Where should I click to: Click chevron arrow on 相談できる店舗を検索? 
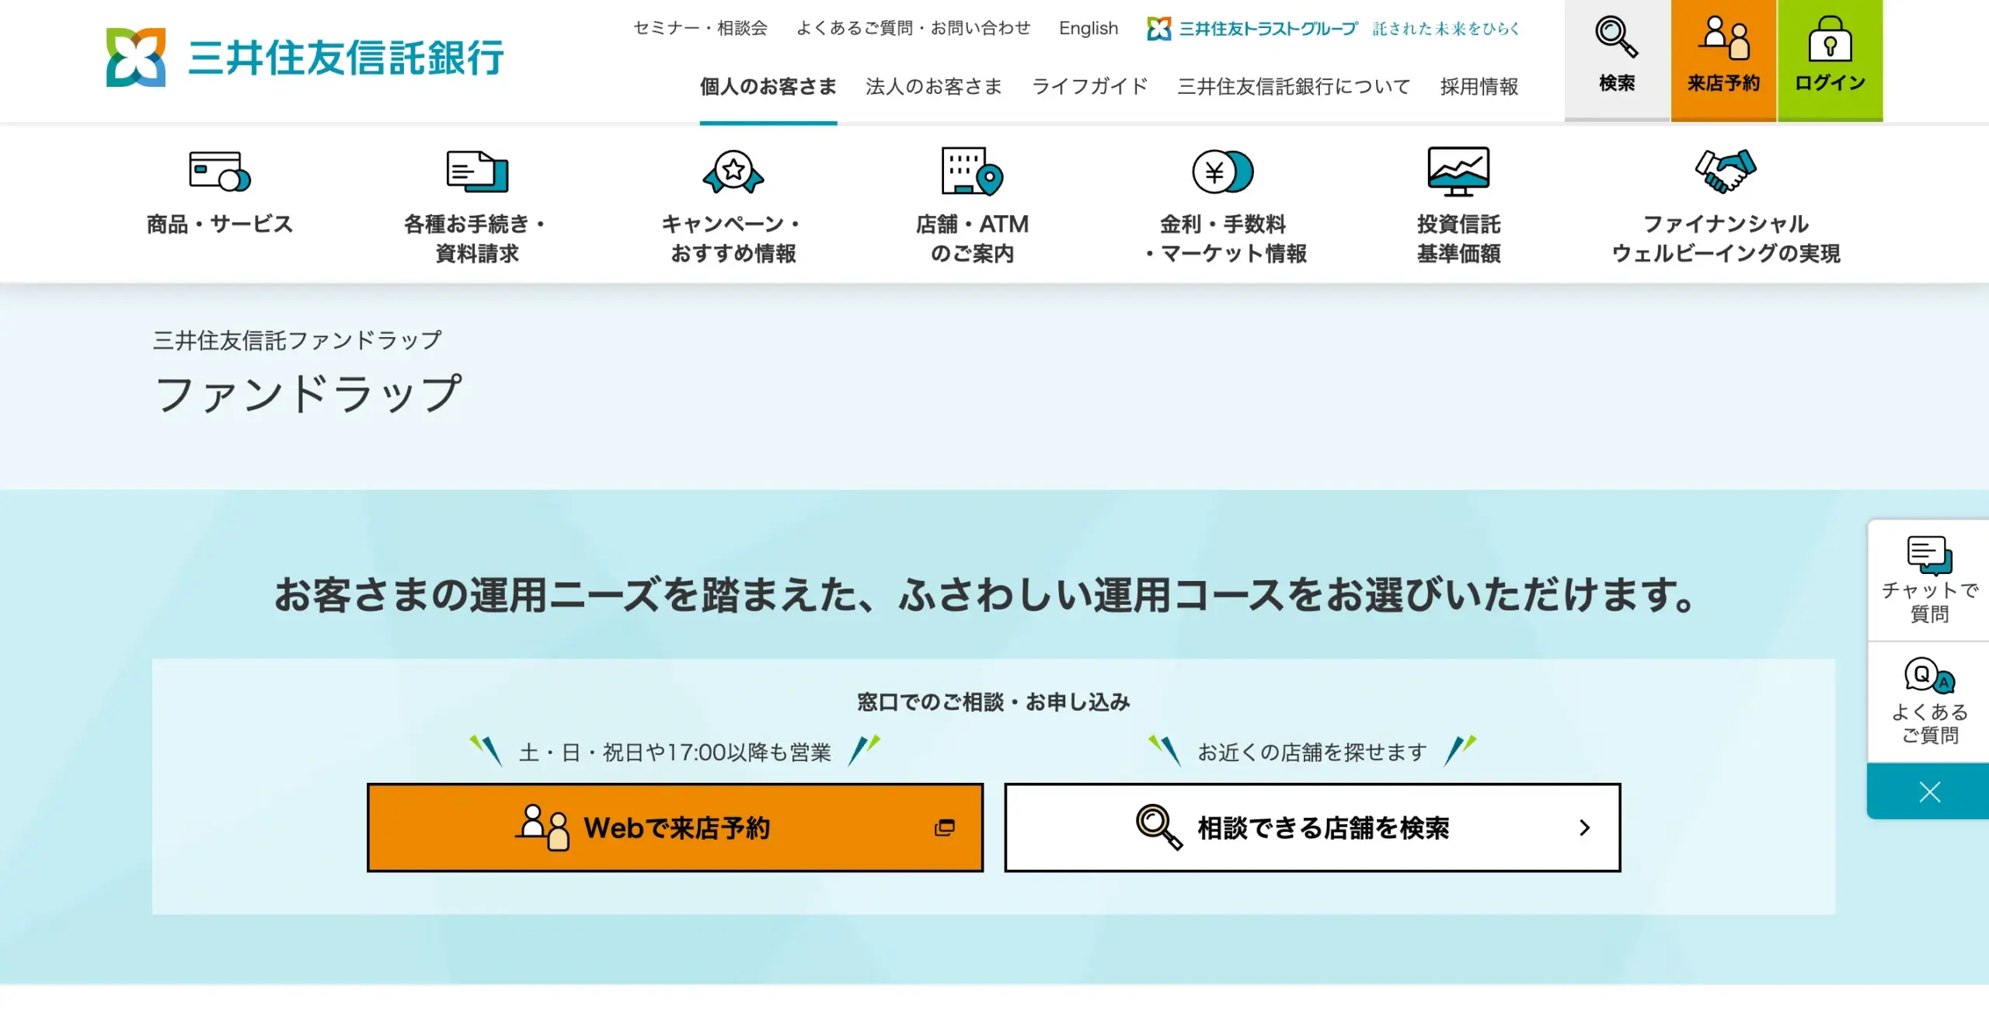1585,828
